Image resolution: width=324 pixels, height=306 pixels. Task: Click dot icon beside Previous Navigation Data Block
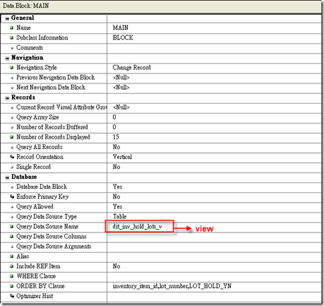coord(12,78)
